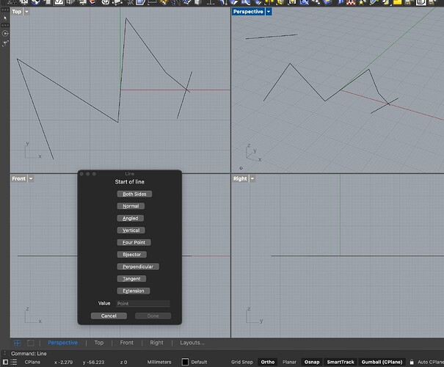Switch to Right tab at bottom
This screenshot has width=444, height=367.
pos(156,343)
